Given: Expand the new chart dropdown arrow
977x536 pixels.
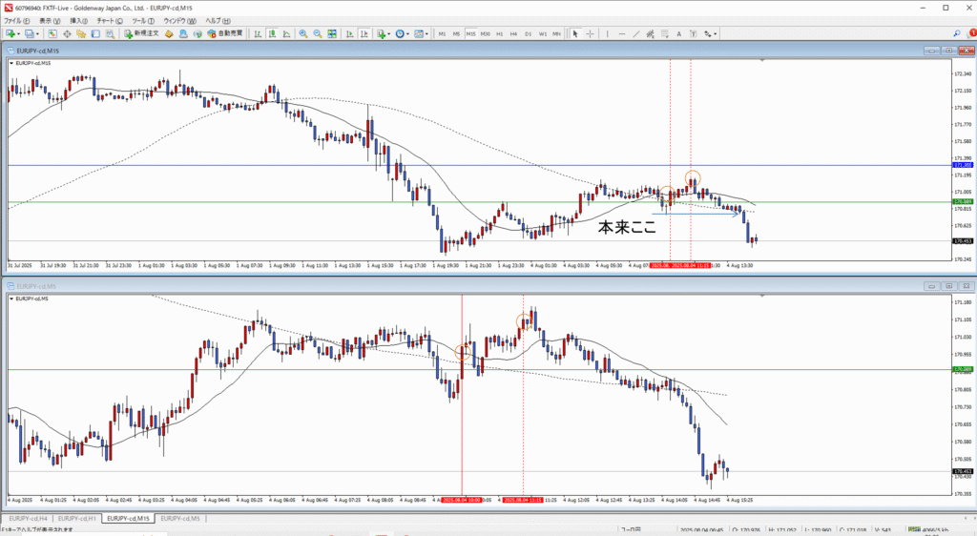Looking at the screenshot, I should coord(19,33).
